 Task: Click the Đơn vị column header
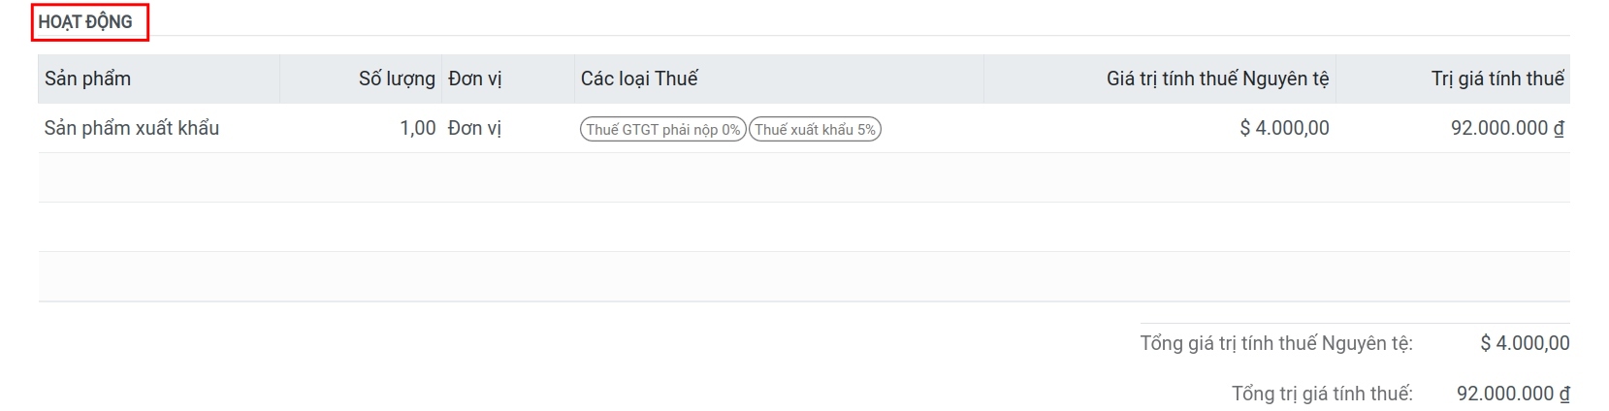pos(474,79)
